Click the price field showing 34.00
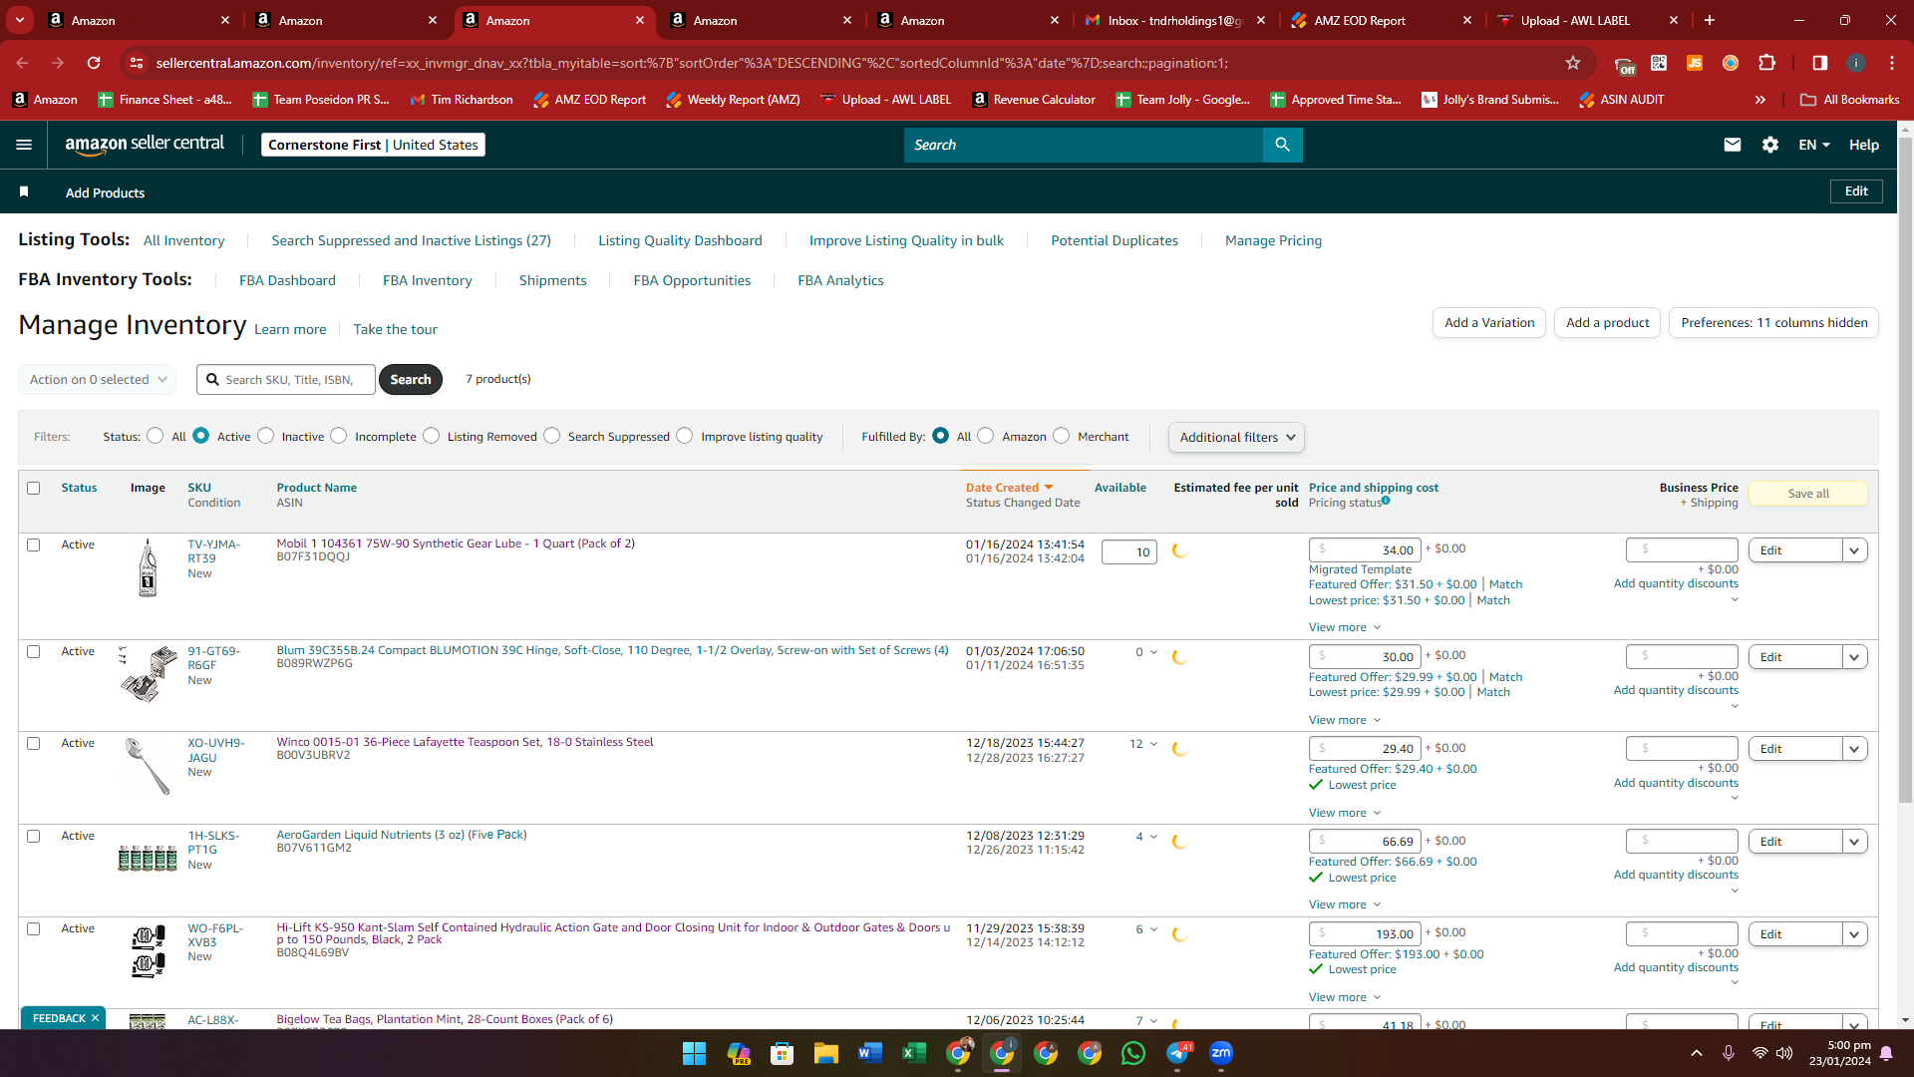 pyautogui.click(x=1365, y=550)
